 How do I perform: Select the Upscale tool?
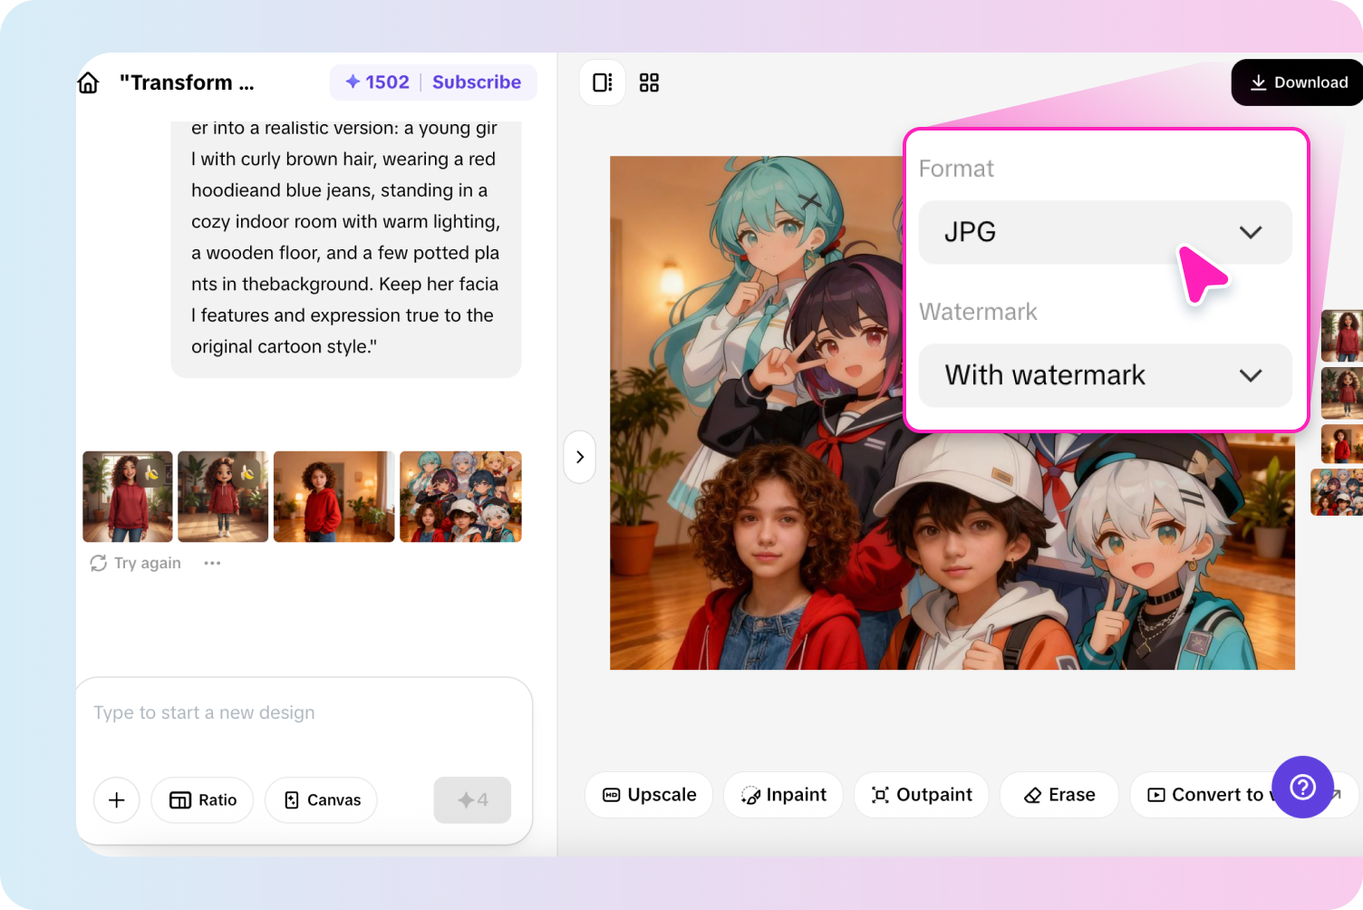coord(649,795)
